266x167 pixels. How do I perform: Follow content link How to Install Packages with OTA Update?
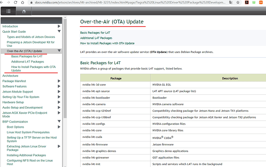[107, 43]
